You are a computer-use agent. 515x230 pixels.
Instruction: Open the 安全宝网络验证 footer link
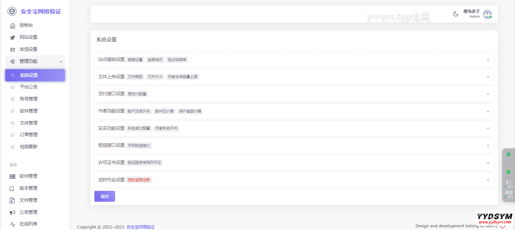tap(140, 227)
